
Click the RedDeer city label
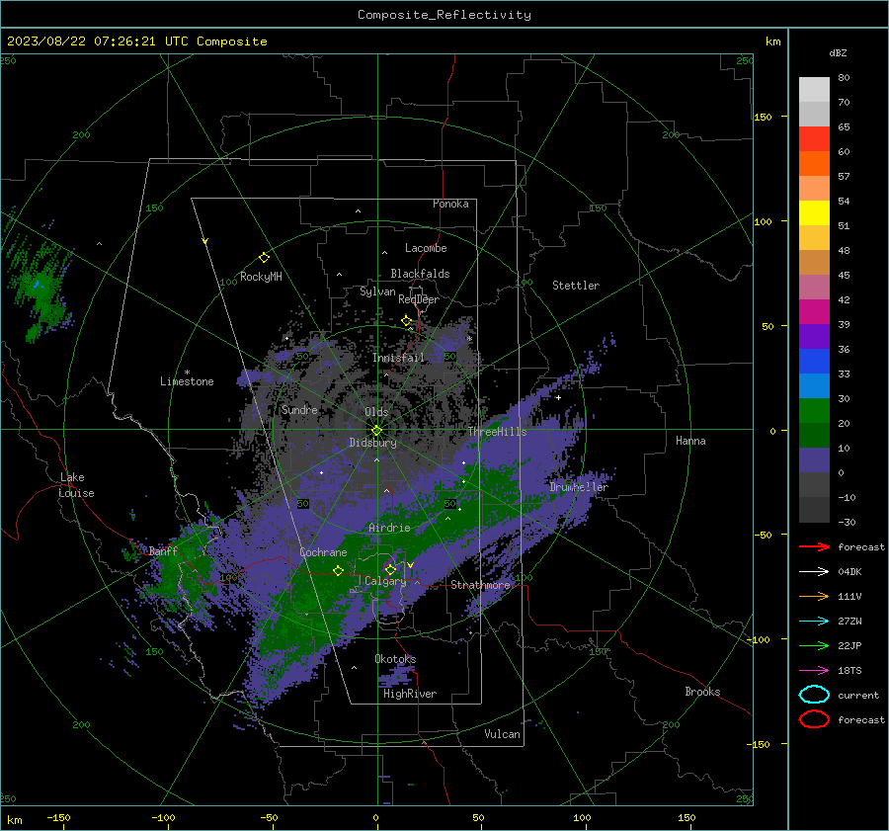pyautogui.click(x=419, y=299)
